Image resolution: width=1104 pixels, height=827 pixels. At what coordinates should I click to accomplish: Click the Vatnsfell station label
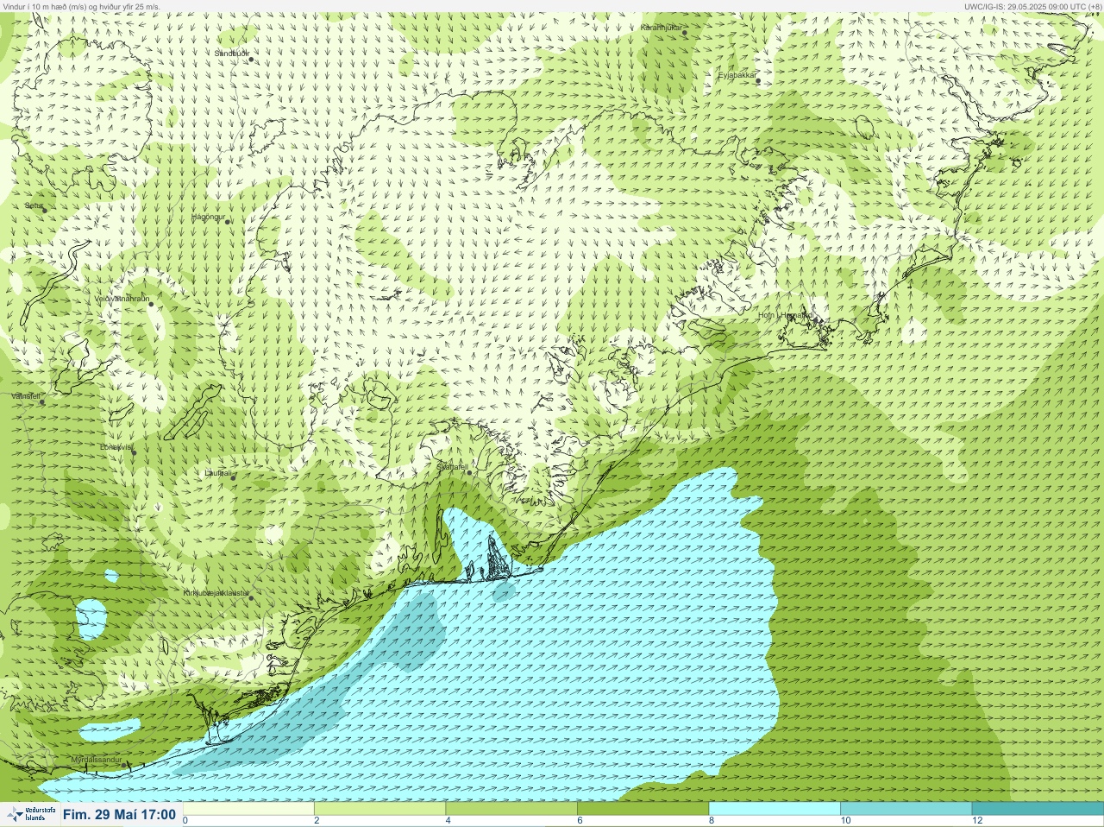(26, 395)
